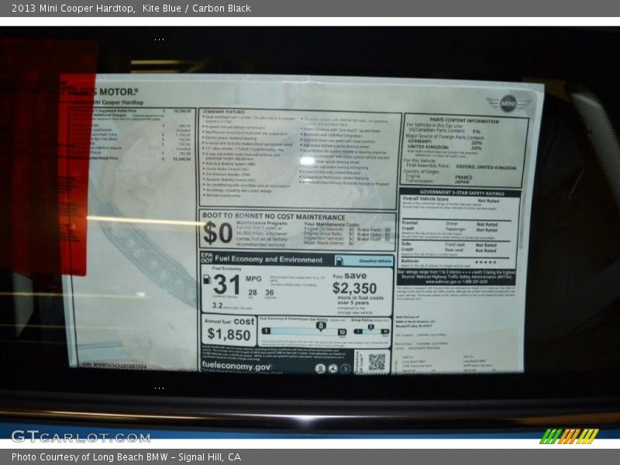Click the 'Fuel Economy and Environment' header

click(x=268, y=260)
